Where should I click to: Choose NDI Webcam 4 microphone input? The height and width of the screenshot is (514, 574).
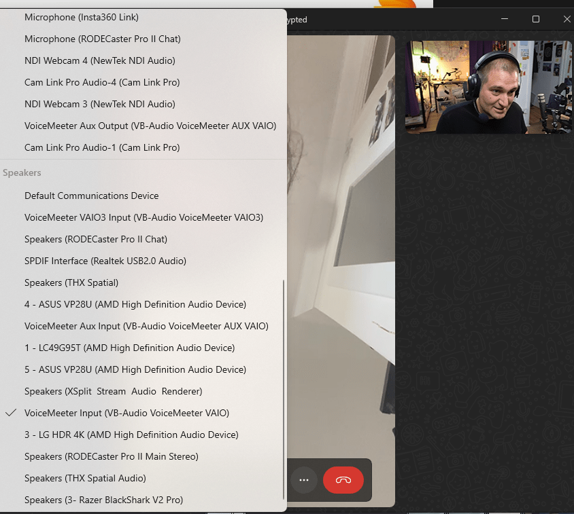[143, 60]
